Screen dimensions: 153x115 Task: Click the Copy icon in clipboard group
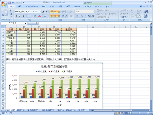click(11, 14)
